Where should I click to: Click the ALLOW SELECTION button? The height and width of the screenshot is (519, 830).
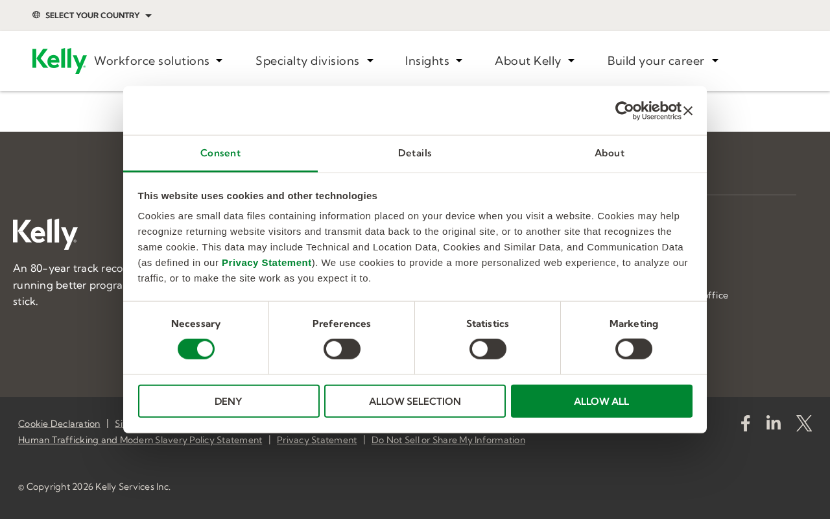point(415,401)
